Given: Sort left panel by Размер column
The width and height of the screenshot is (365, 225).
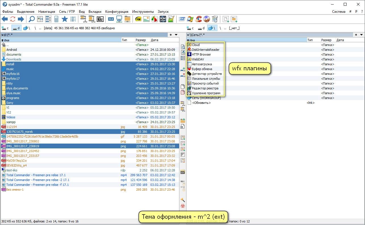Looking at the screenshot, I should click(142, 40).
